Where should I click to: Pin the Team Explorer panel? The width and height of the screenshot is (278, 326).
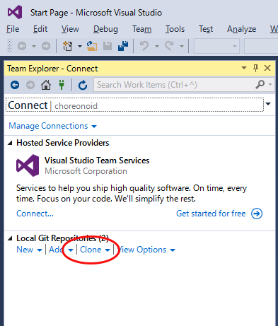point(255,69)
